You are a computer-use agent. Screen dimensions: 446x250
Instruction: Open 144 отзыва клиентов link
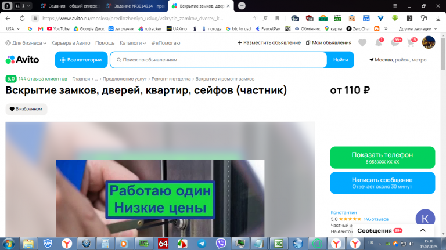(42, 79)
